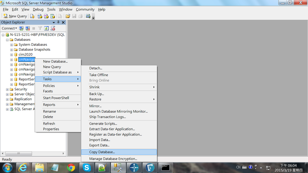Click Copy Database... menu entry
Viewport: 308px width, 173px height.
[119, 152]
